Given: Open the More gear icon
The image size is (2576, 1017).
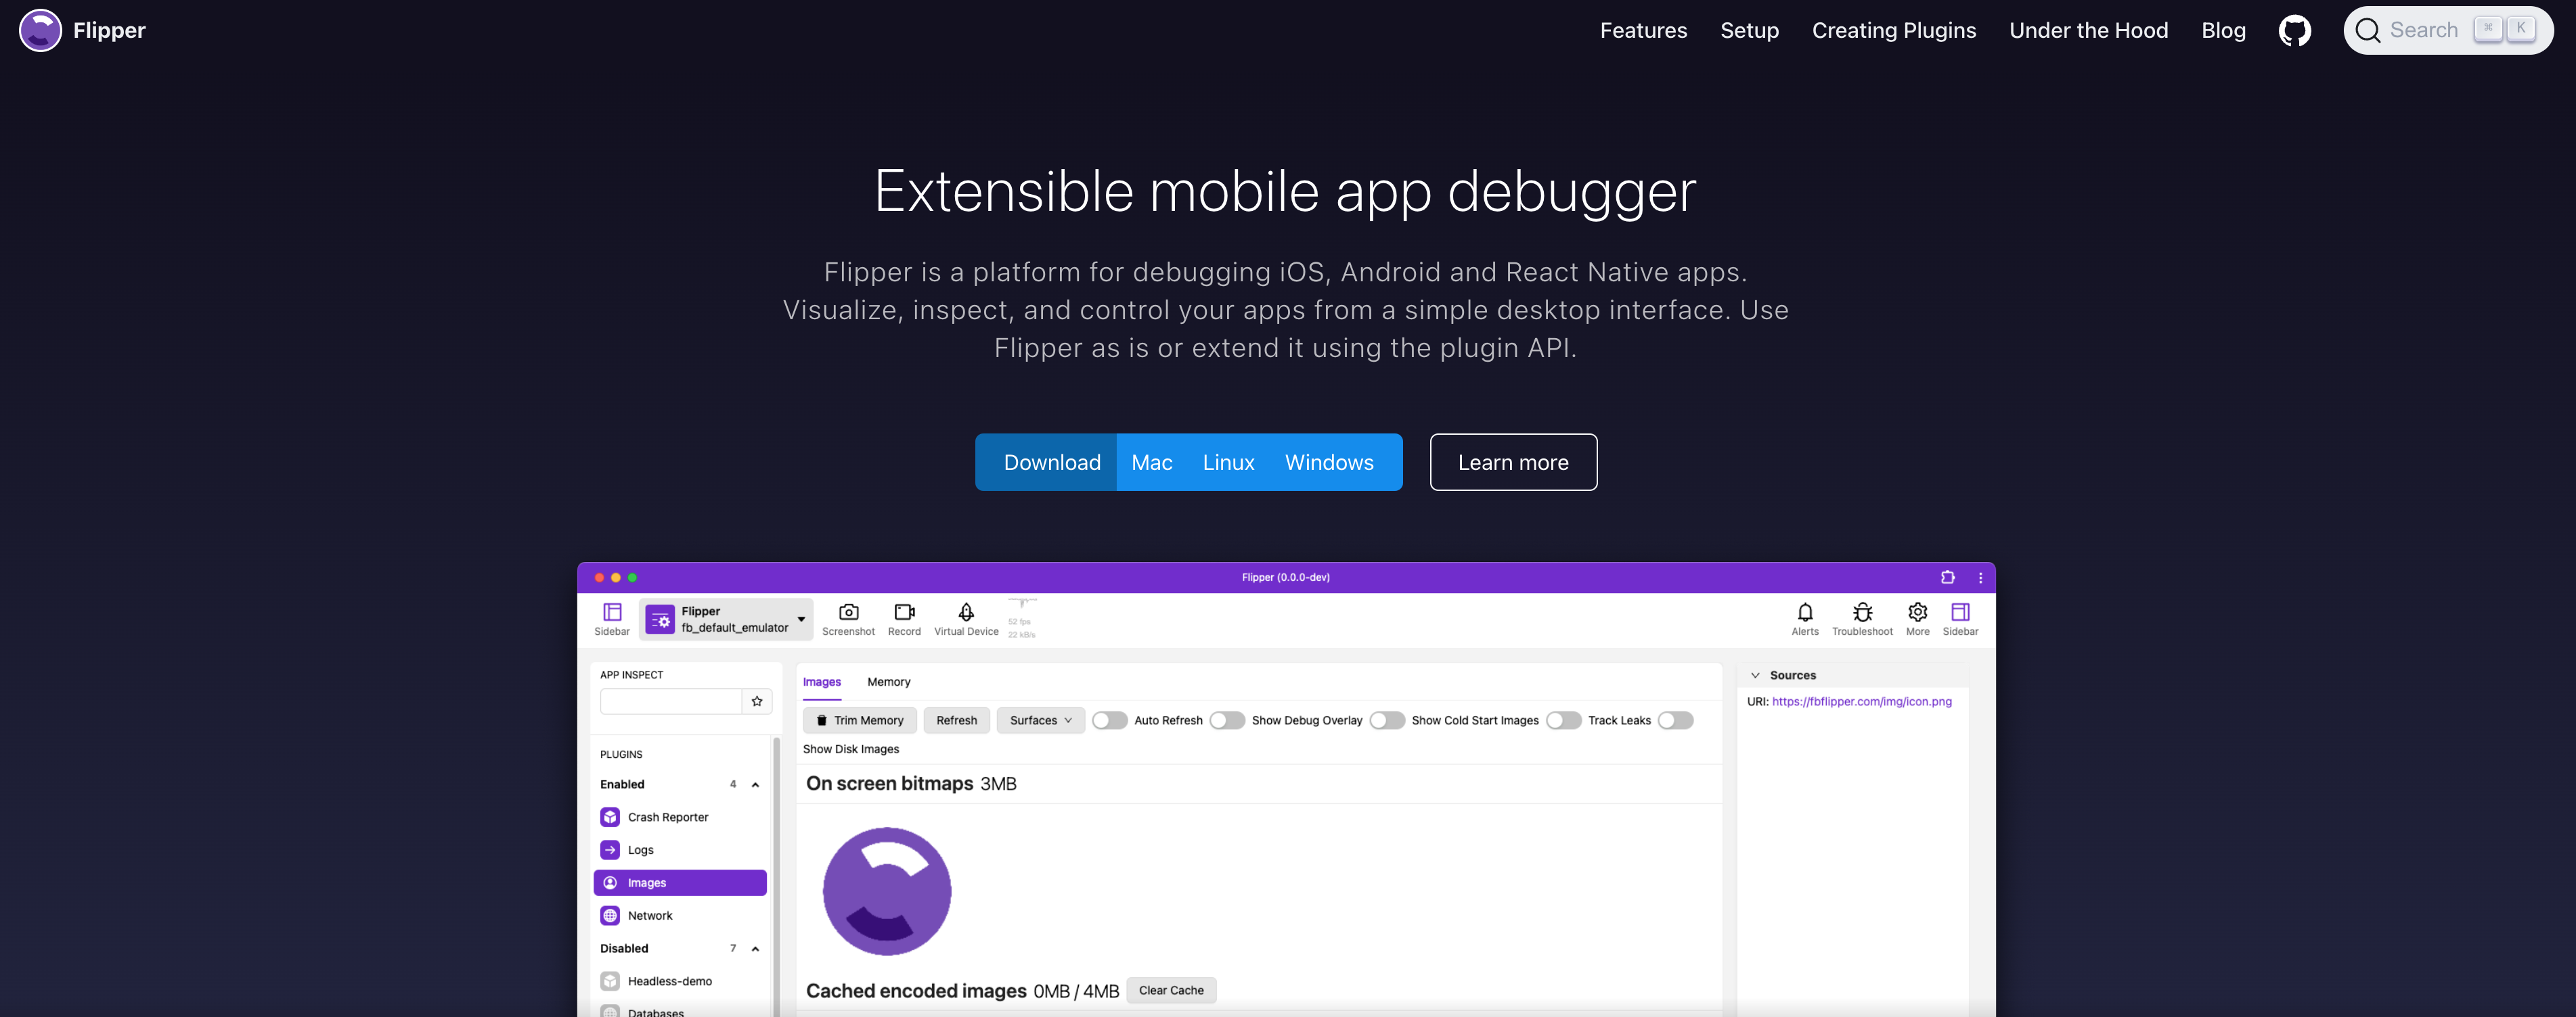Looking at the screenshot, I should point(1917,613).
